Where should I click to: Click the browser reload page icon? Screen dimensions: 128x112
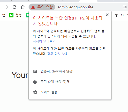click(14, 7)
